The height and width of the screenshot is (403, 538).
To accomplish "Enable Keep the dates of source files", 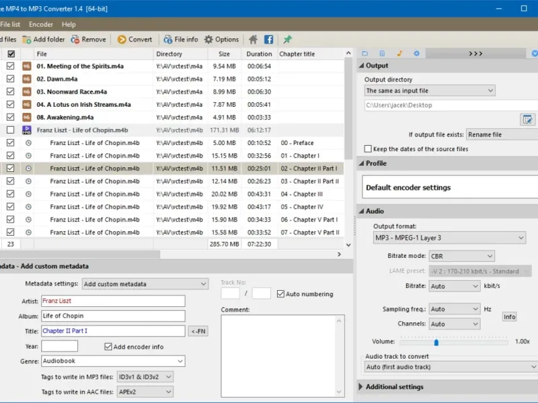I will (x=368, y=149).
